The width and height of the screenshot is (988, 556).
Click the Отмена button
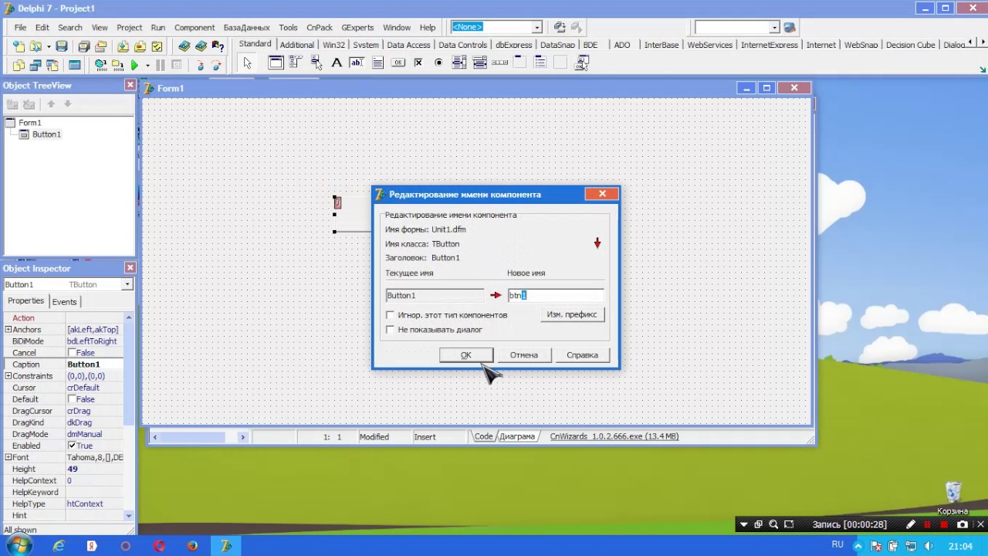tap(523, 355)
